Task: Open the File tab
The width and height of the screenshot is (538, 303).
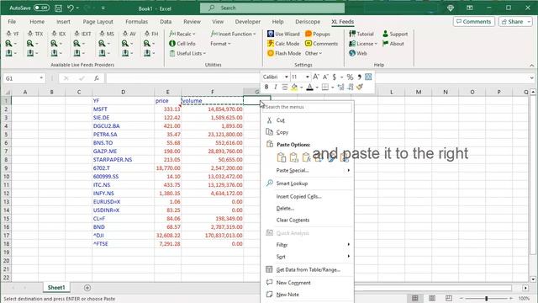Action: point(12,22)
